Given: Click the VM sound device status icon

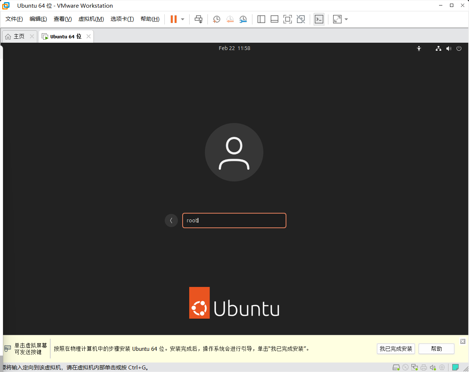Looking at the screenshot, I should (x=433, y=367).
